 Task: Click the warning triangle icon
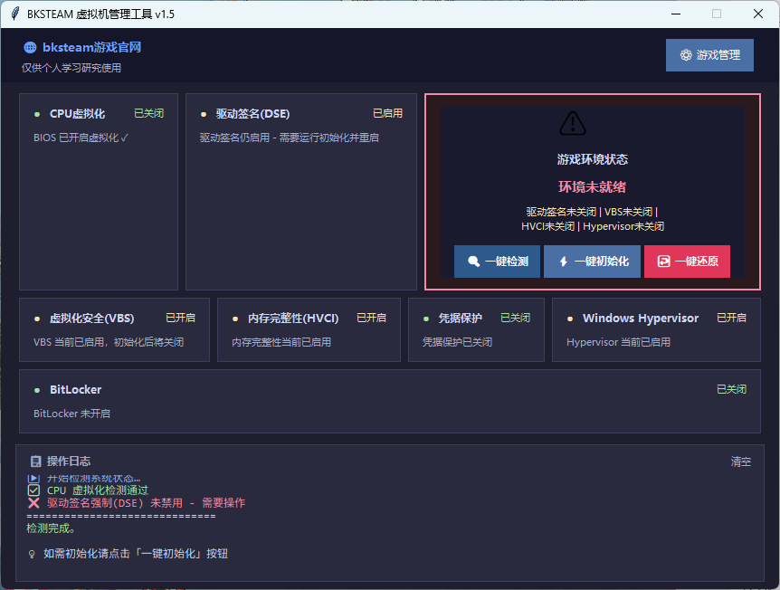tap(573, 123)
